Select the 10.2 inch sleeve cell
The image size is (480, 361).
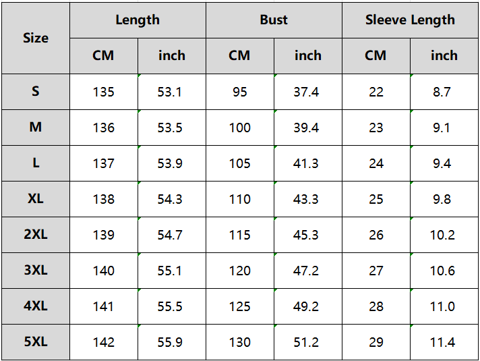click(442, 235)
